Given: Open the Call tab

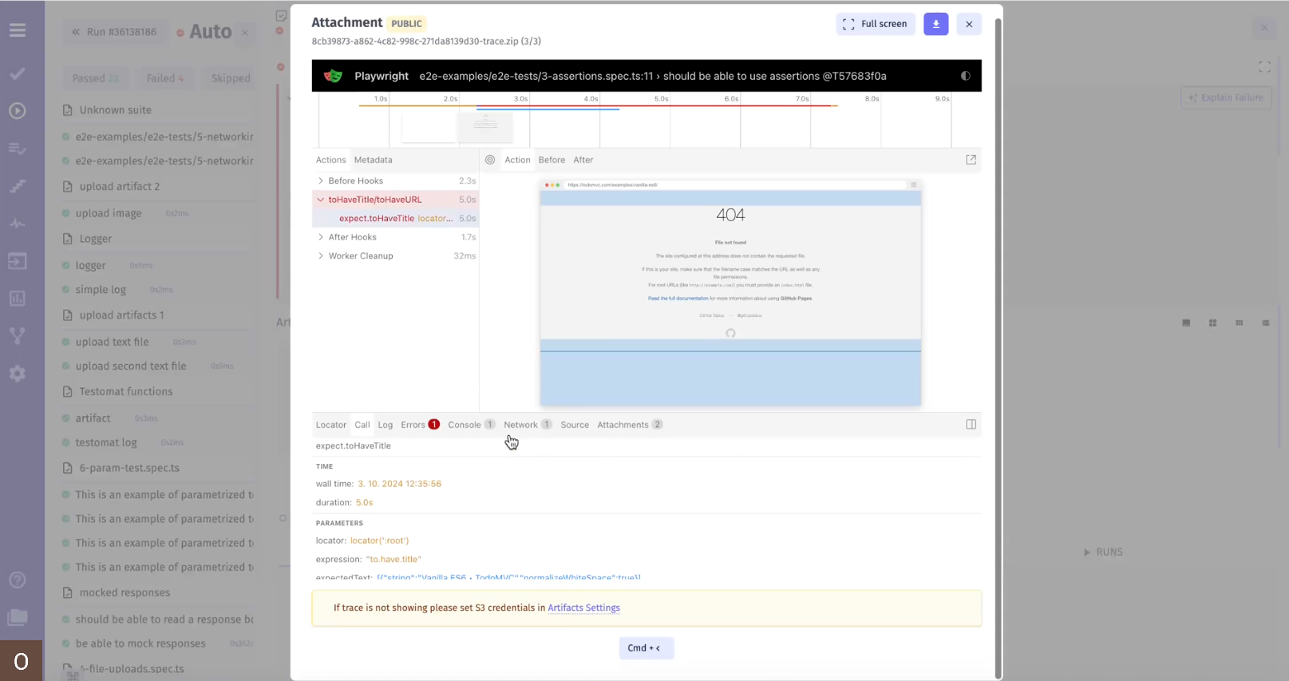Looking at the screenshot, I should (362, 425).
